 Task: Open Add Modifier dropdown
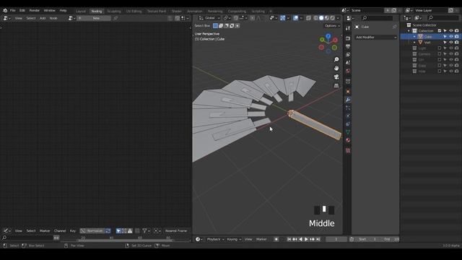[375, 38]
